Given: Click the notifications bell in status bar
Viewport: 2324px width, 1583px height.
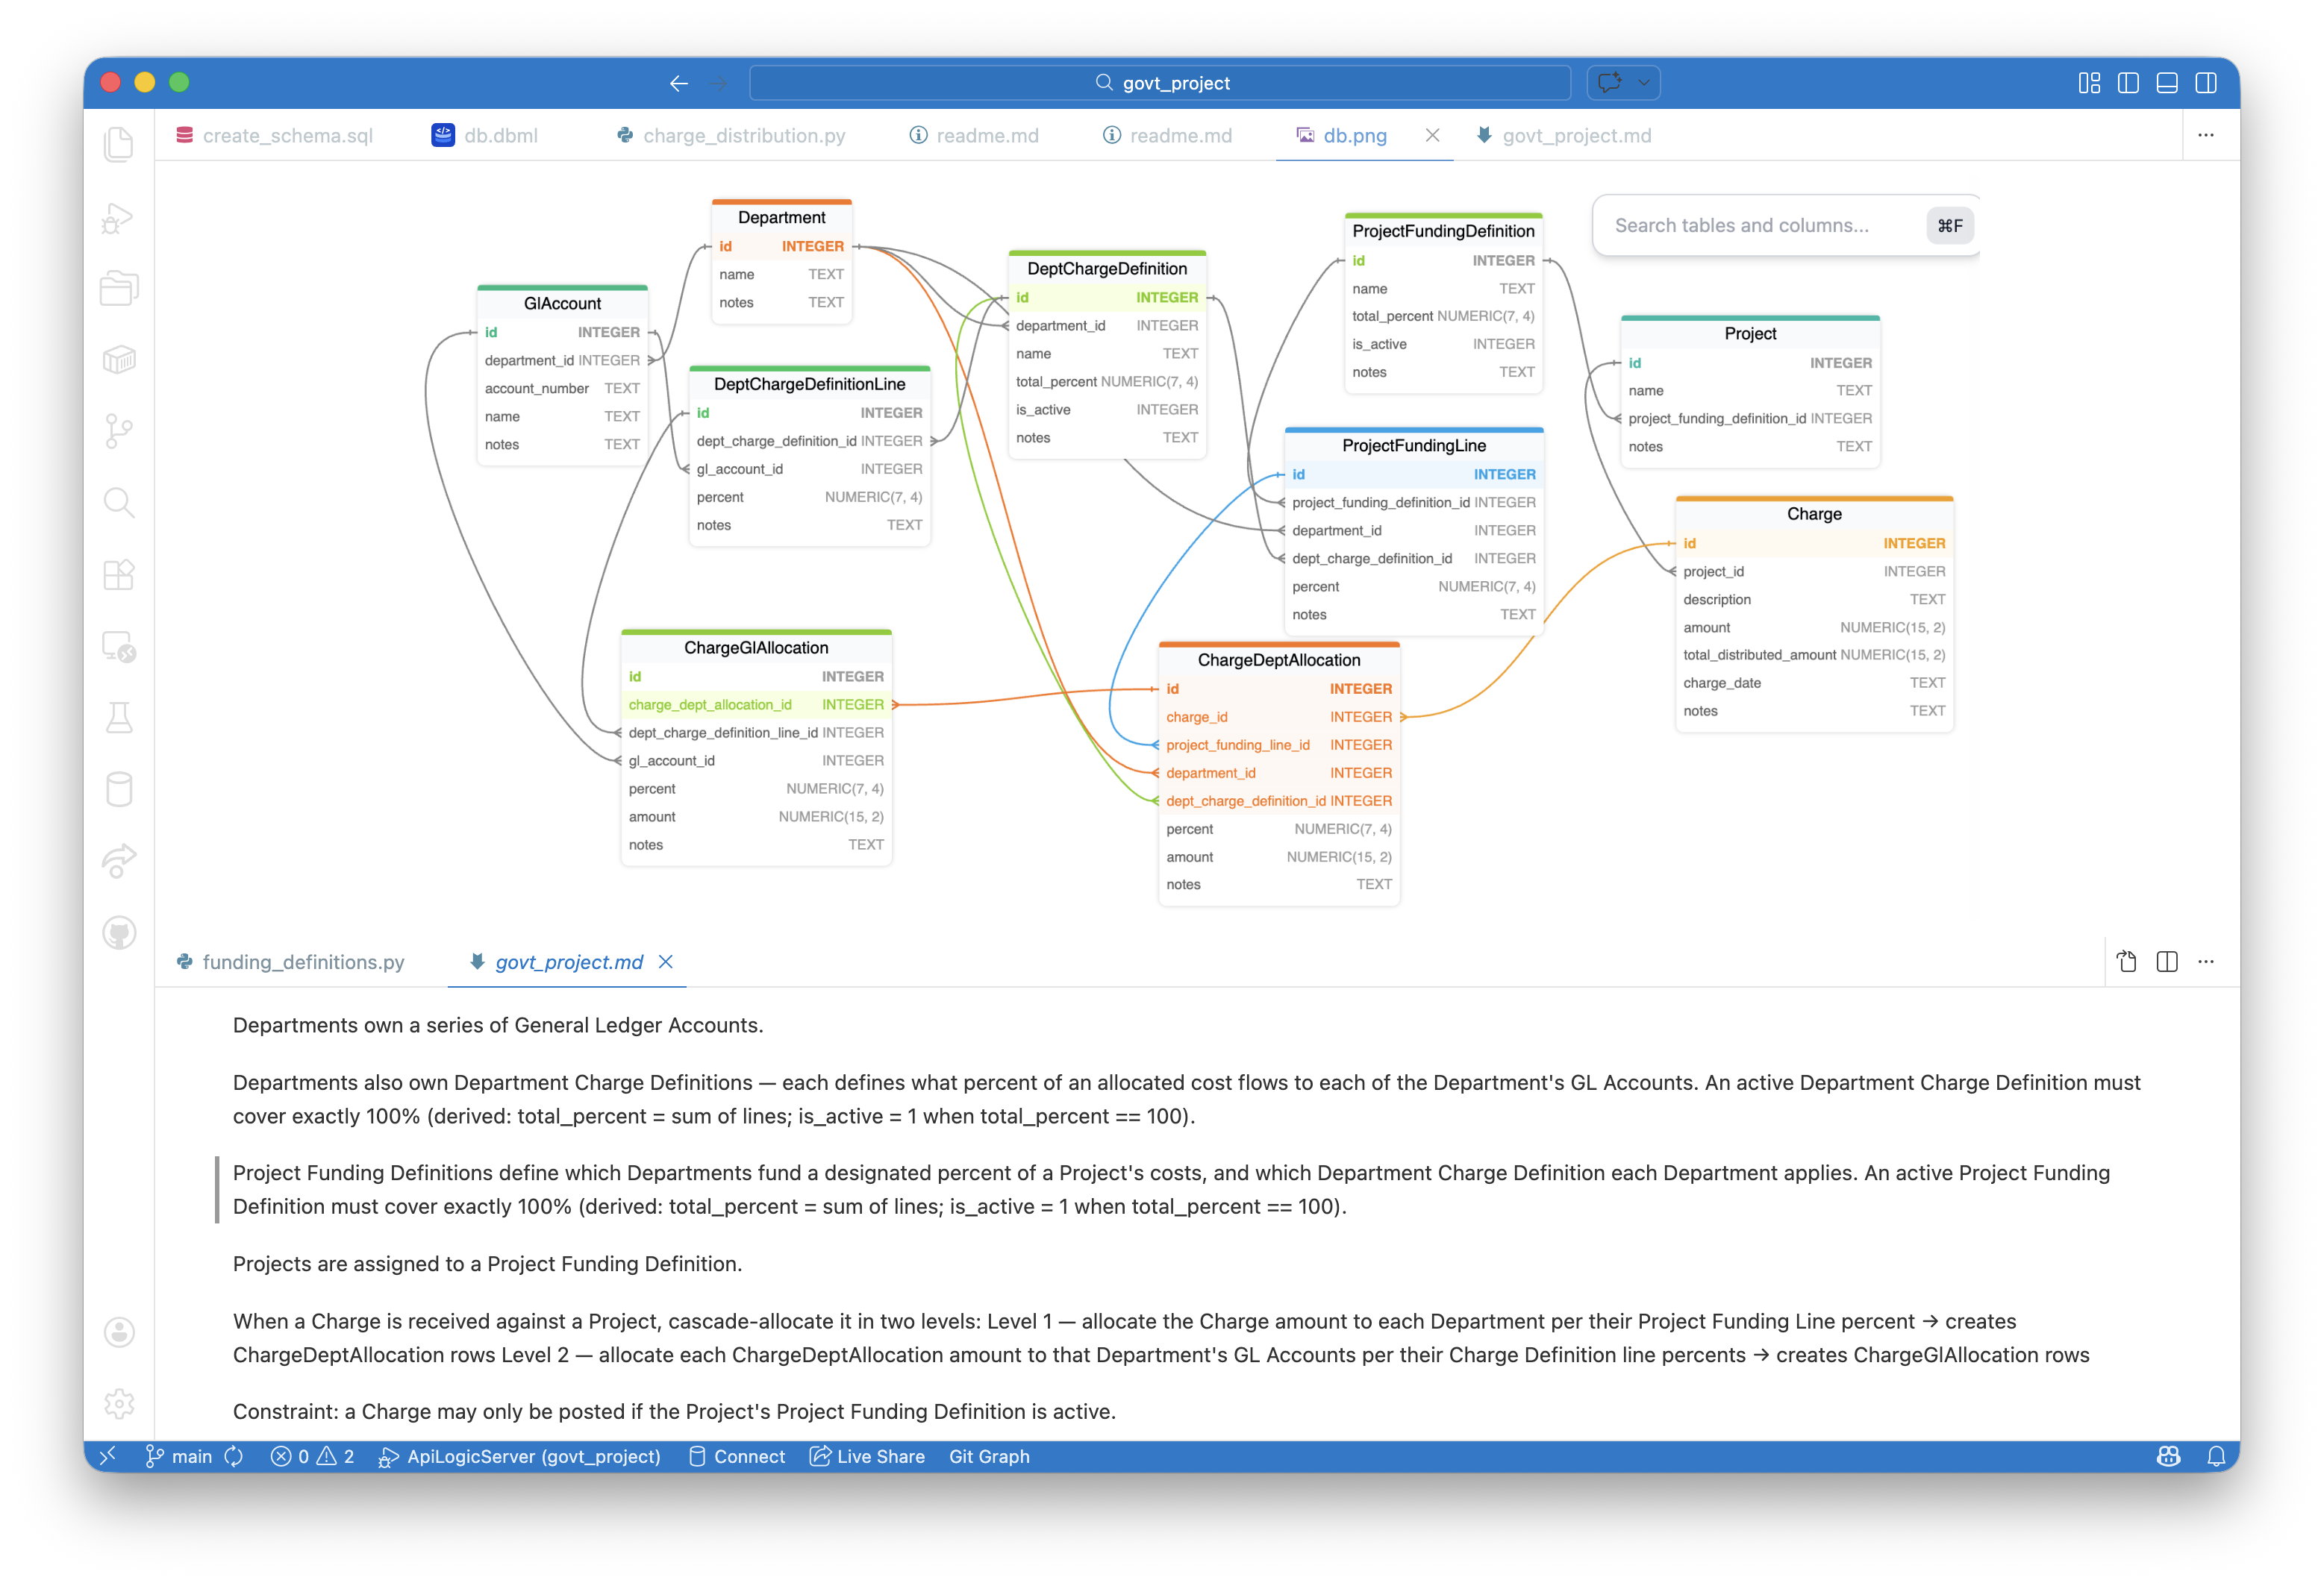Looking at the screenshot, I should tap(2216, 1456).
